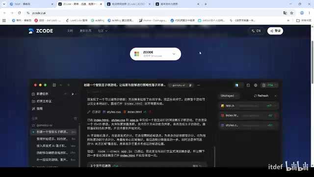Open the Unstaged dropdown in the preview

tap(229, 96)
